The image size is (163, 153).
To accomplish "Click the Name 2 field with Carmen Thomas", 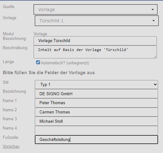I will (x=96, y=112).
